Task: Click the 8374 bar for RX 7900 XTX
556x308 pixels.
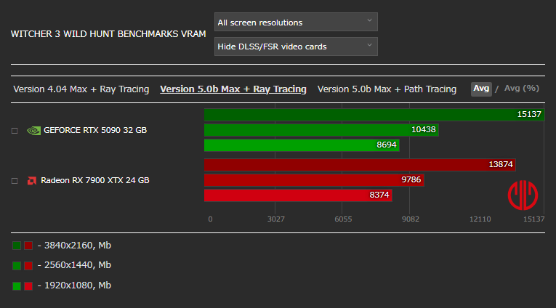Action: tap(298, 195)
